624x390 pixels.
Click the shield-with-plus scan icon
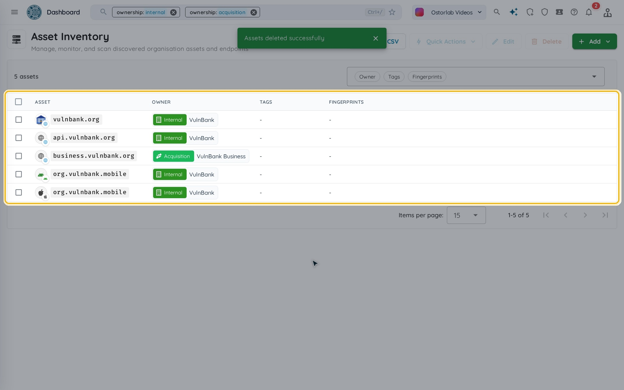[530, 12]
